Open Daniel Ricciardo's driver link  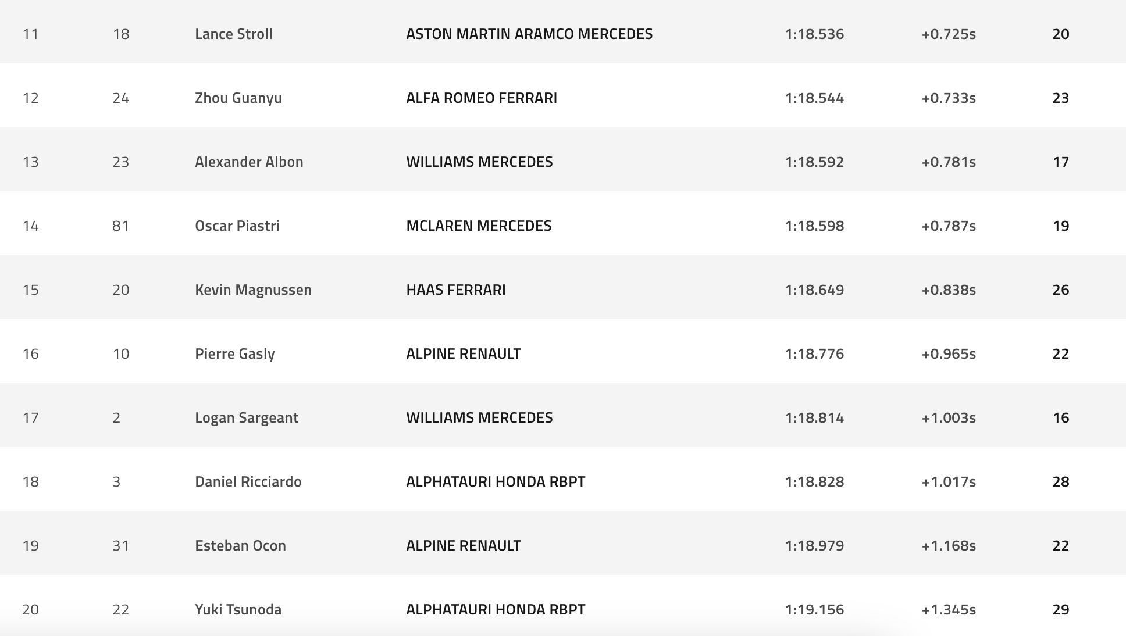point(248,481)
